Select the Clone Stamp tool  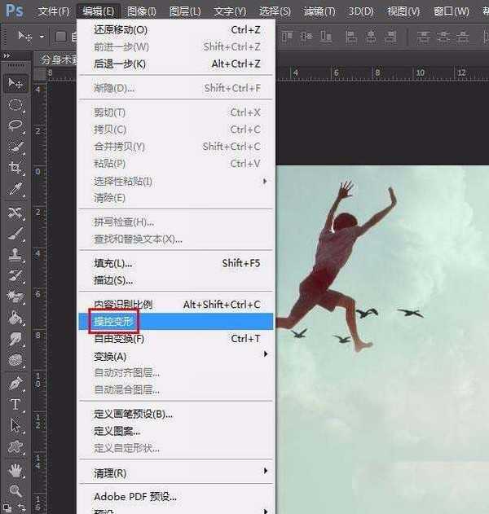[x=15, y=255]
